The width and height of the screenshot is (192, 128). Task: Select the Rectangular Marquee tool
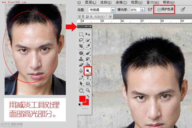81,34
